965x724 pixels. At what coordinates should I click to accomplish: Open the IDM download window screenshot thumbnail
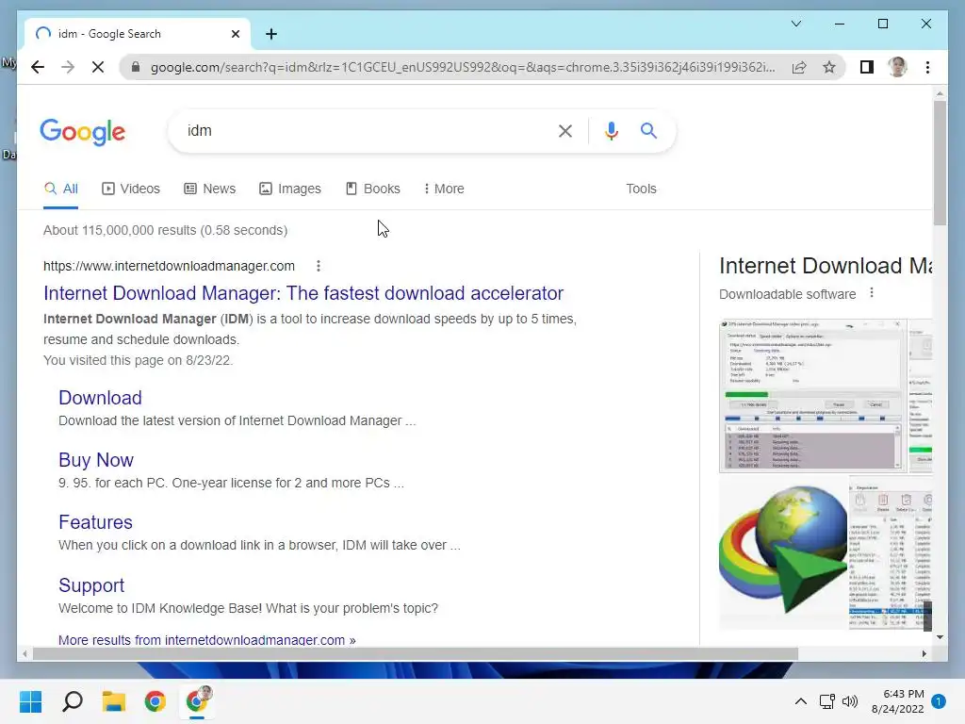[812, 396]
